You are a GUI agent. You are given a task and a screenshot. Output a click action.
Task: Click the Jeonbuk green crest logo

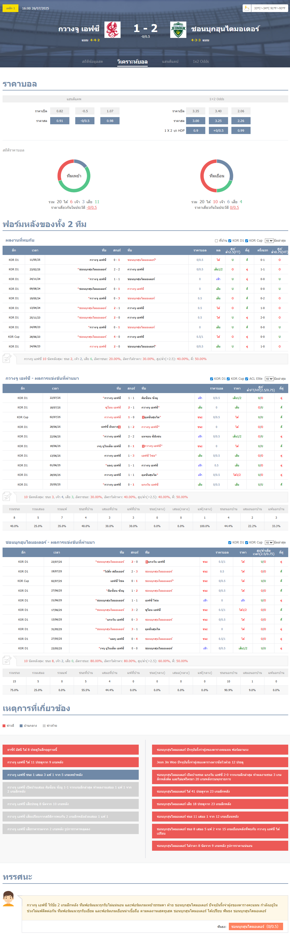(x=178, y=30)
